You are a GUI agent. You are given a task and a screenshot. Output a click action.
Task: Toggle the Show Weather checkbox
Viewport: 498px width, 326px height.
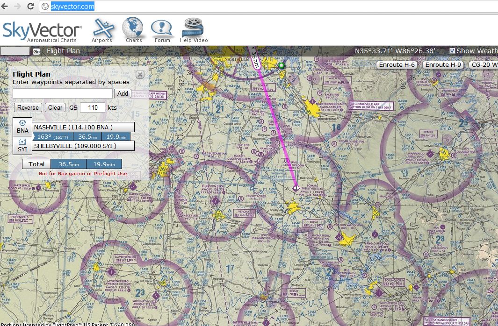click(452, 51)
